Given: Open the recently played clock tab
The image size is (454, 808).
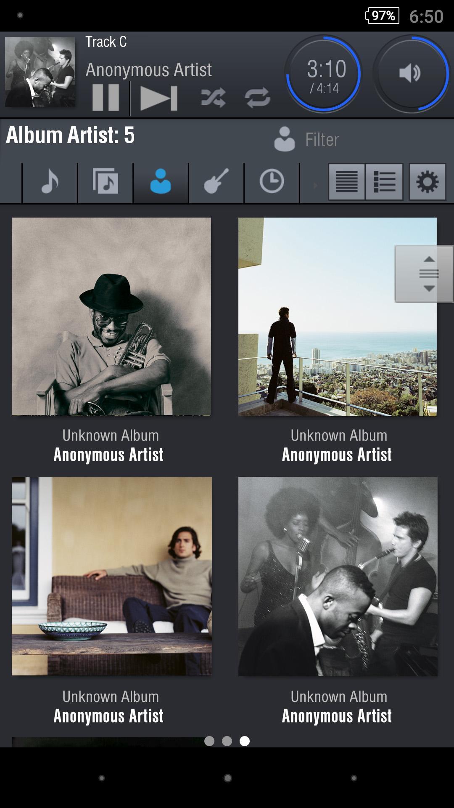Looking at the screenshot, I should click(x=272, y=182).
